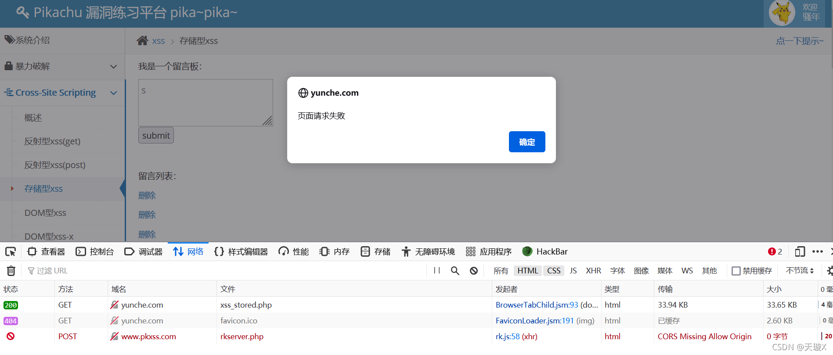Viewport: 833px width, 355px height.
Task: Open 反射型xss(post) in the sidebar
Action: pyautogui.click(x=55, y=165)
